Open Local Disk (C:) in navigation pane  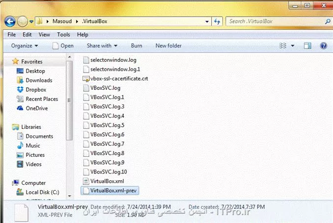(42, 192)
